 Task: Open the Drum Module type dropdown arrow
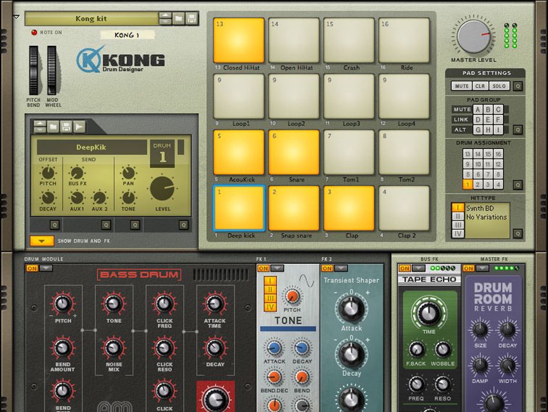click(46, 269)
